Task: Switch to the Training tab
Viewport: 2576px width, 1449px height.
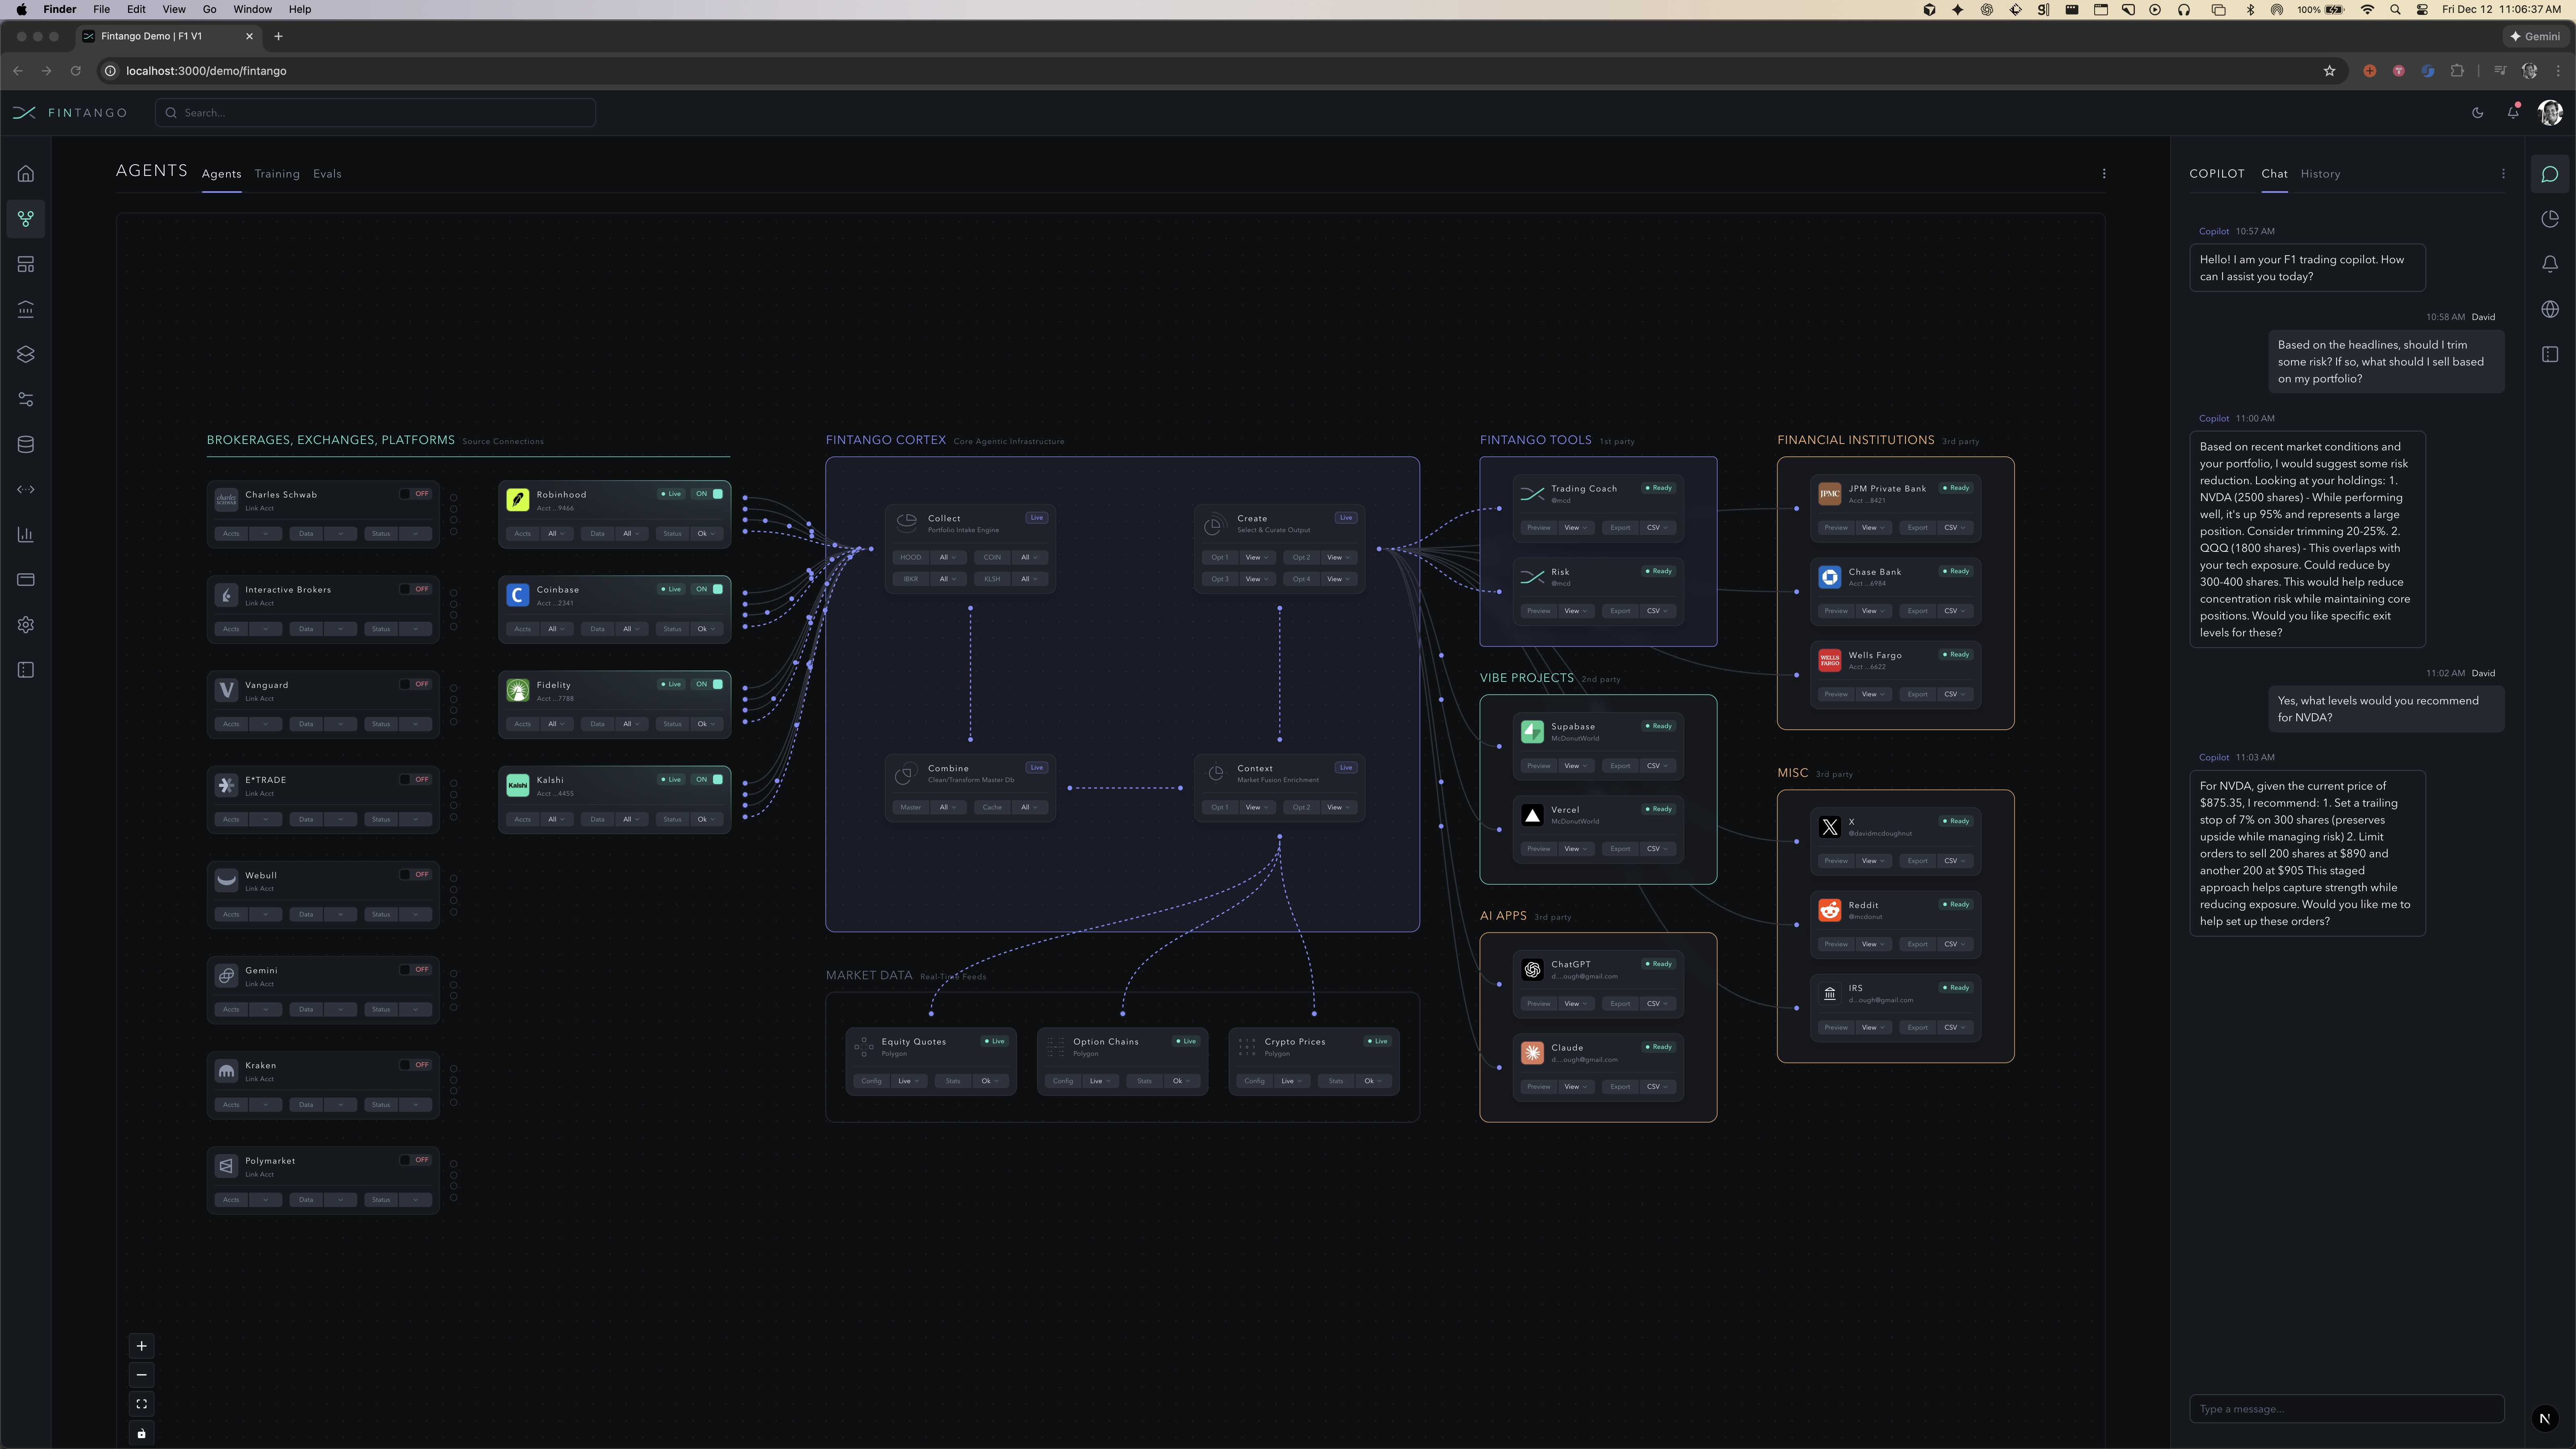Action: pyautogui.click(x=277, y=174)
